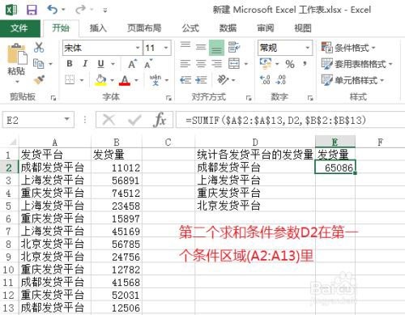Open the 常规 number format dropdown
Viewport: 405px width, 315px height.
[308, 48]
